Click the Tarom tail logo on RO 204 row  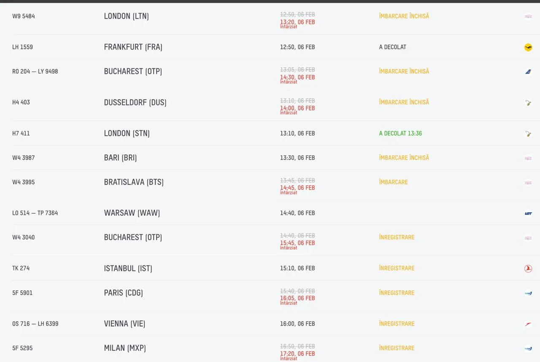[528, 72]
